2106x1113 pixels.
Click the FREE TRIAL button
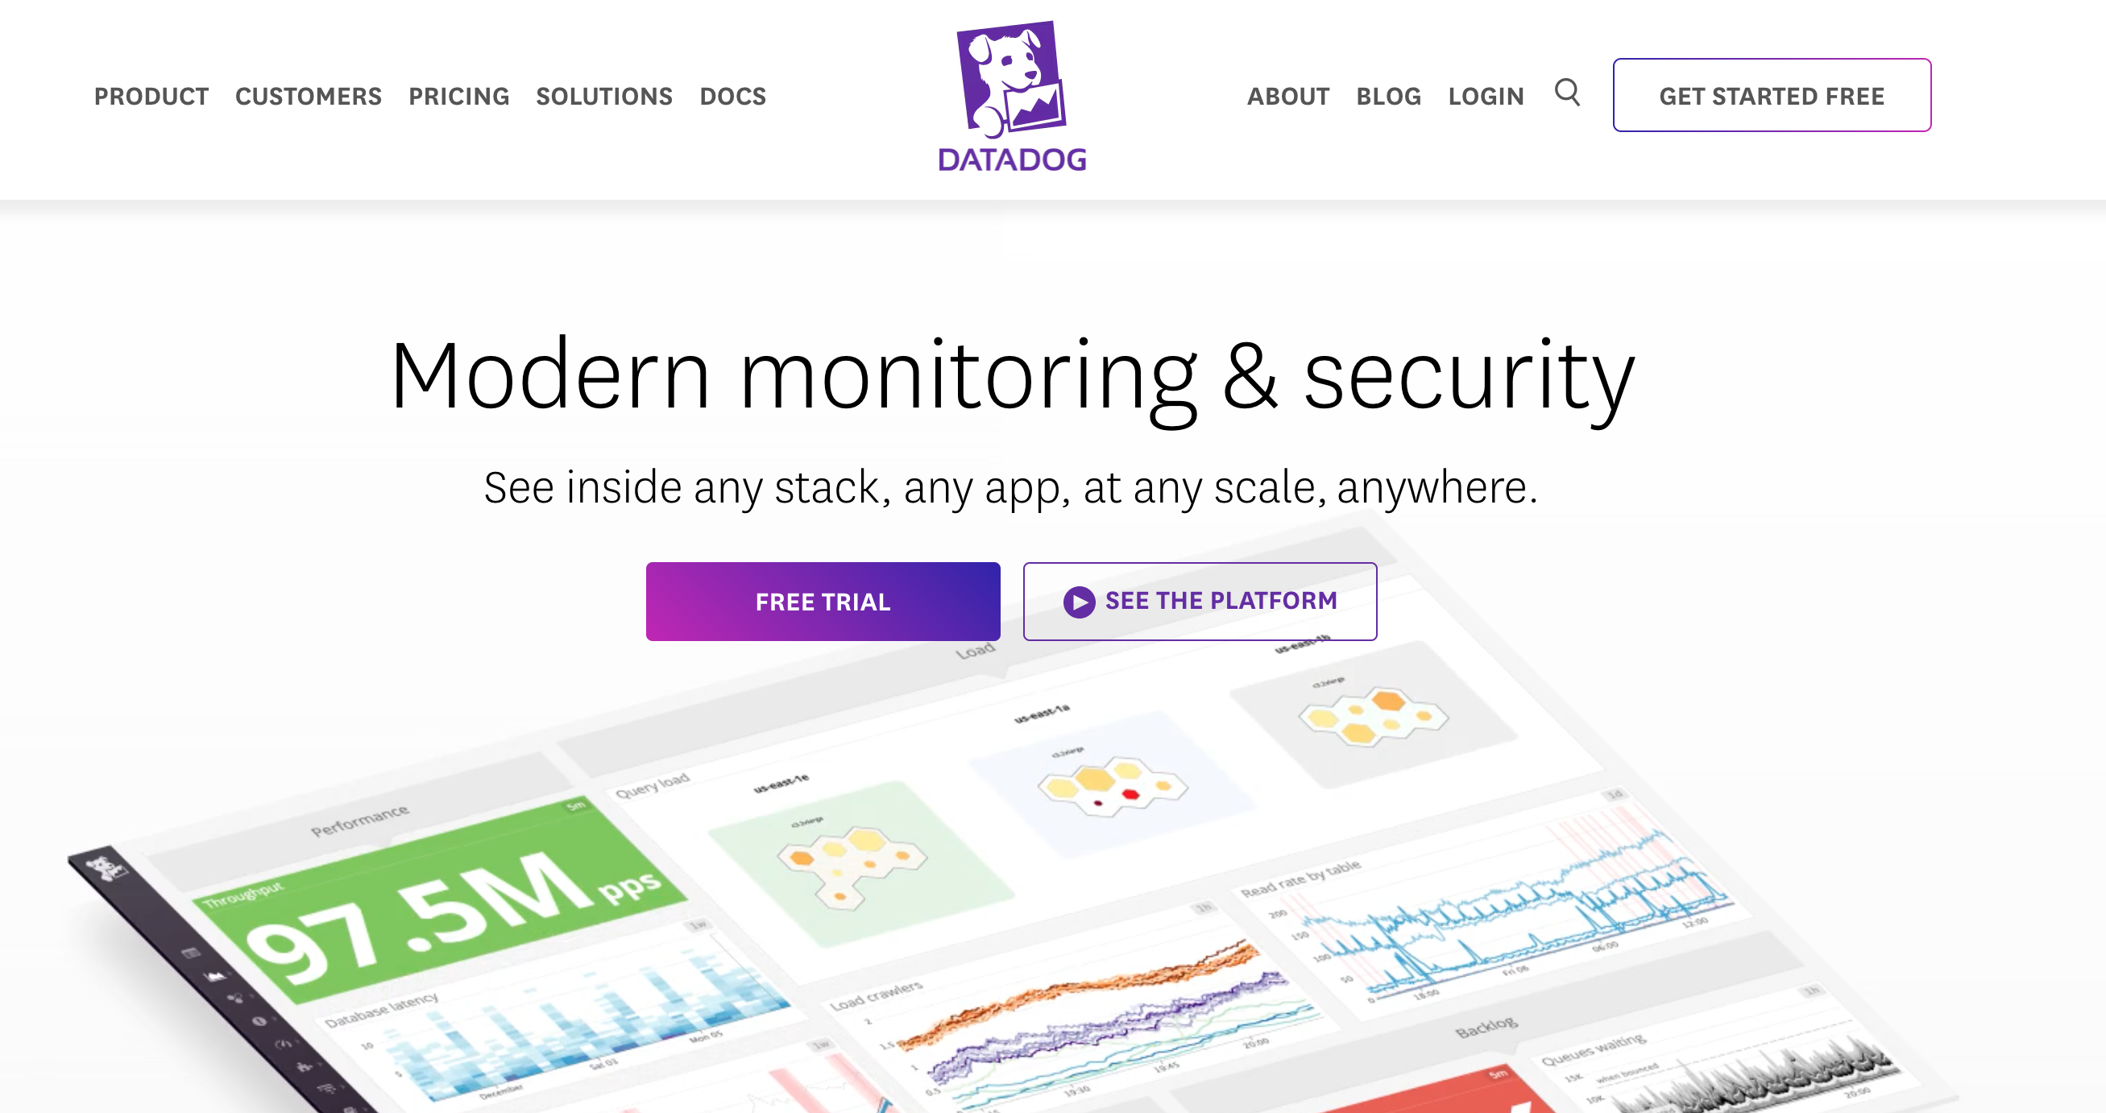point(822,600)
